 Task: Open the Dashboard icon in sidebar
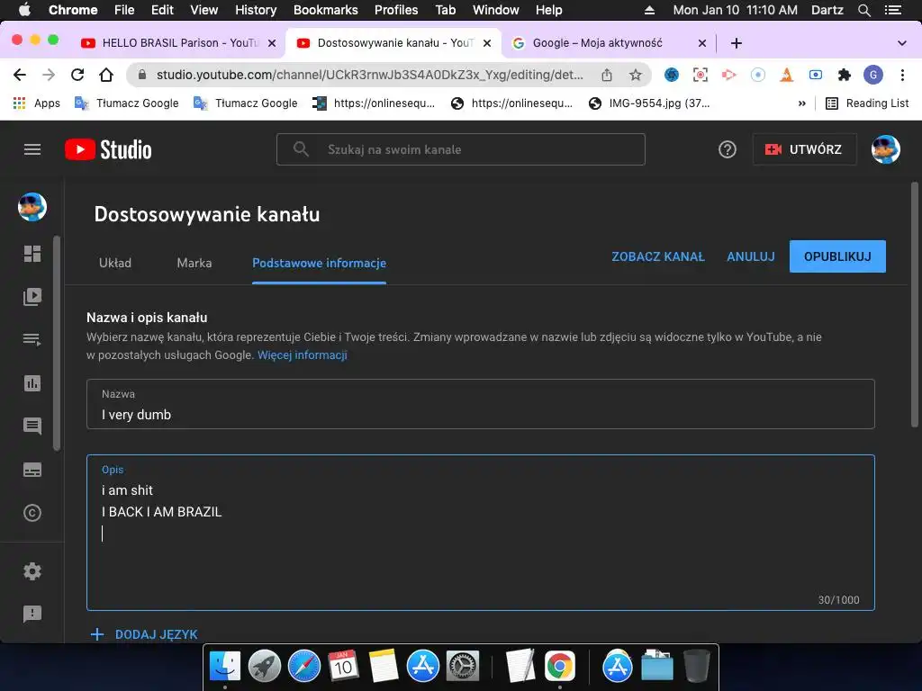[32, 254]
